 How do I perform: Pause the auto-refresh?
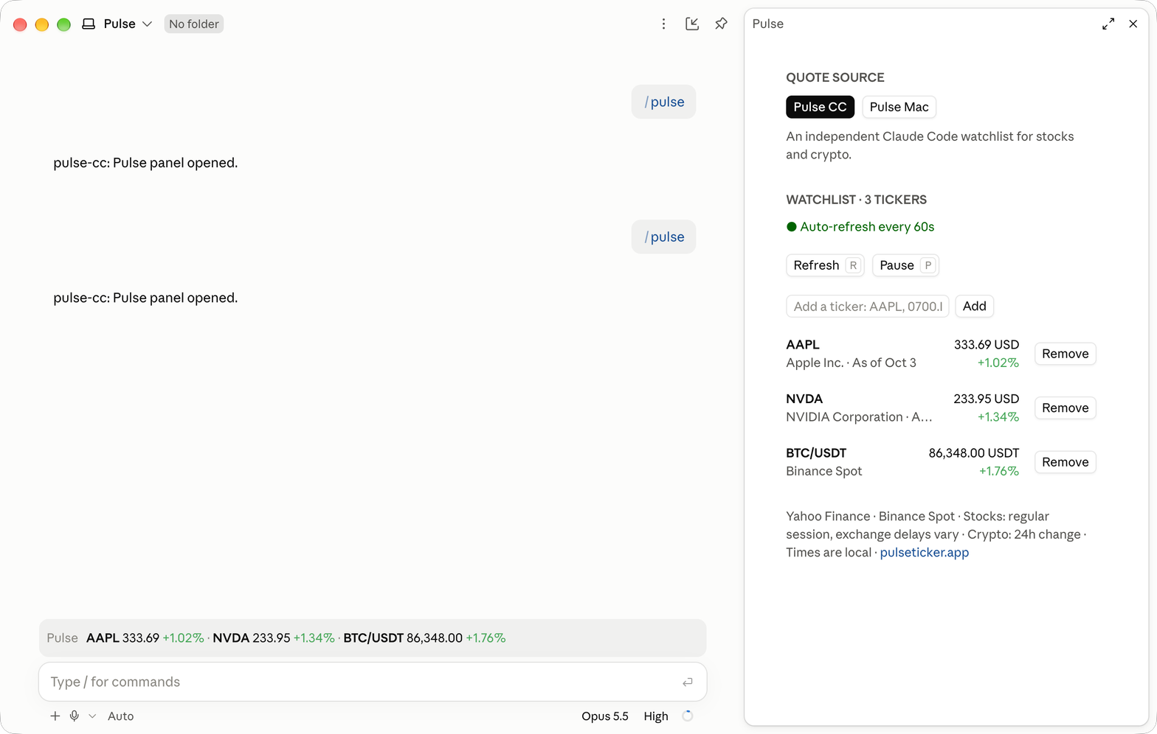[905, 265]
